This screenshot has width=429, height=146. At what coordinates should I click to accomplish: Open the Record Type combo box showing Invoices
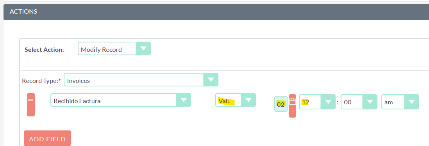(141, 79)
